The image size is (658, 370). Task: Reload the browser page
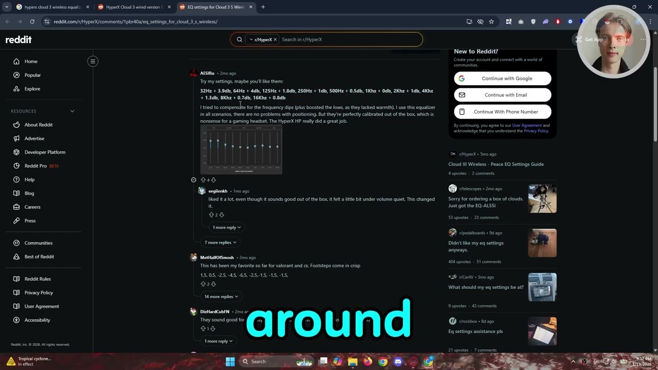[32, 22]
